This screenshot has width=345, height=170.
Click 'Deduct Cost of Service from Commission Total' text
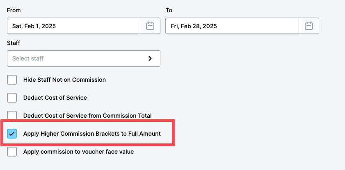87,116
